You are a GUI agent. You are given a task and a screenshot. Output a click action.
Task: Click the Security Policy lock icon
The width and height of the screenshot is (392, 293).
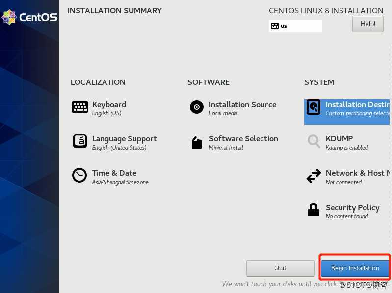coord(313,210)
